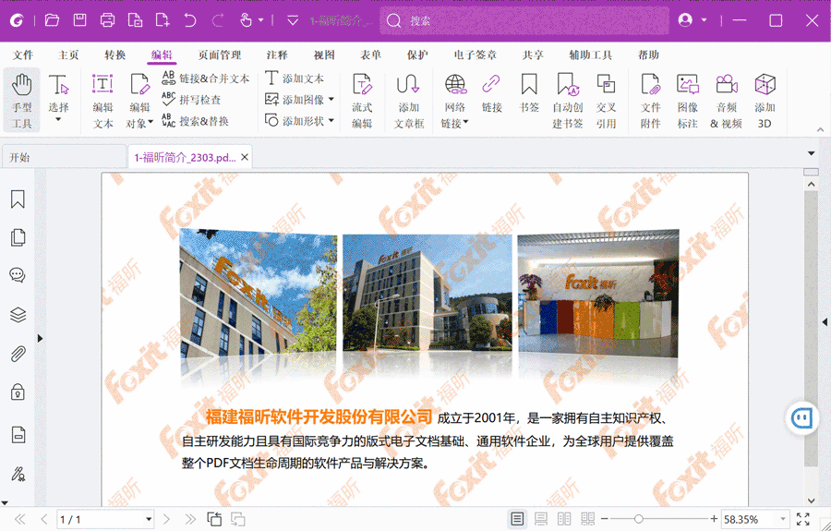831x531 pixels.
Task: Open comments panel in left sidebar
Action: [18, 275]
